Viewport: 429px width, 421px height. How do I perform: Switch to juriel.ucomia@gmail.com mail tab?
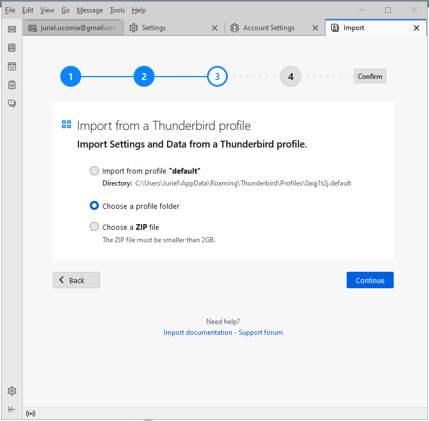(73, 28)
